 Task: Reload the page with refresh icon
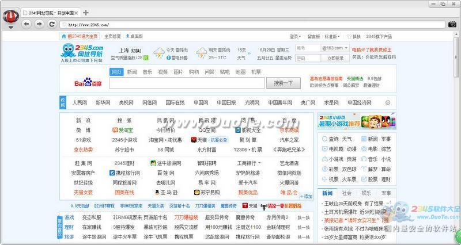(x=52, y=24)
